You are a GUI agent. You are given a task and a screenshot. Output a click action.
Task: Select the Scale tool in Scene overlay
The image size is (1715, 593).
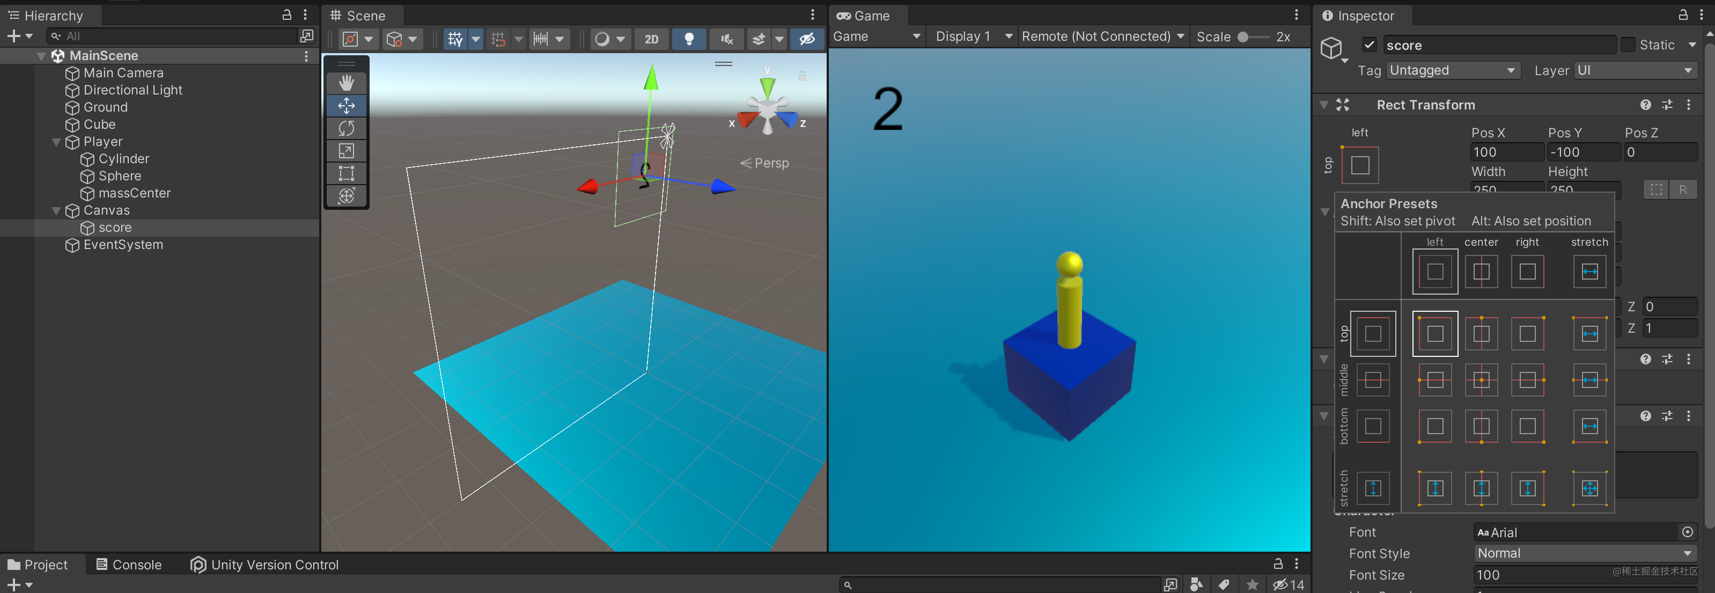pos(346,151)
